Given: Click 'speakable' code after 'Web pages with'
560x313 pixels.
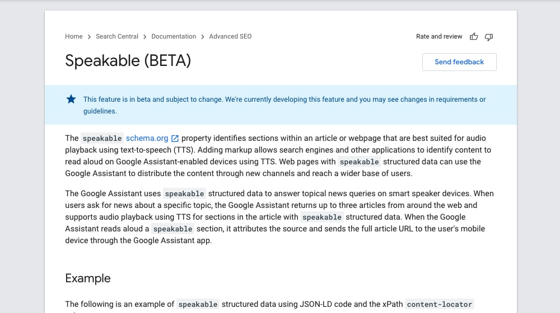Looking at the screenshot, I should [360, 162].
